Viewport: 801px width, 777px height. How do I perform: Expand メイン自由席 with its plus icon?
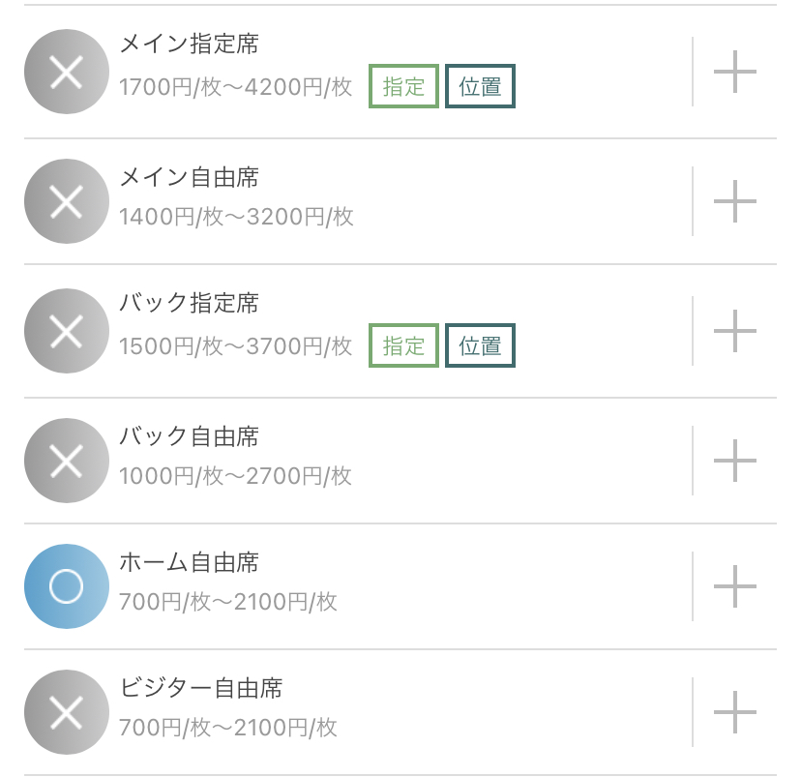(734, 201)
